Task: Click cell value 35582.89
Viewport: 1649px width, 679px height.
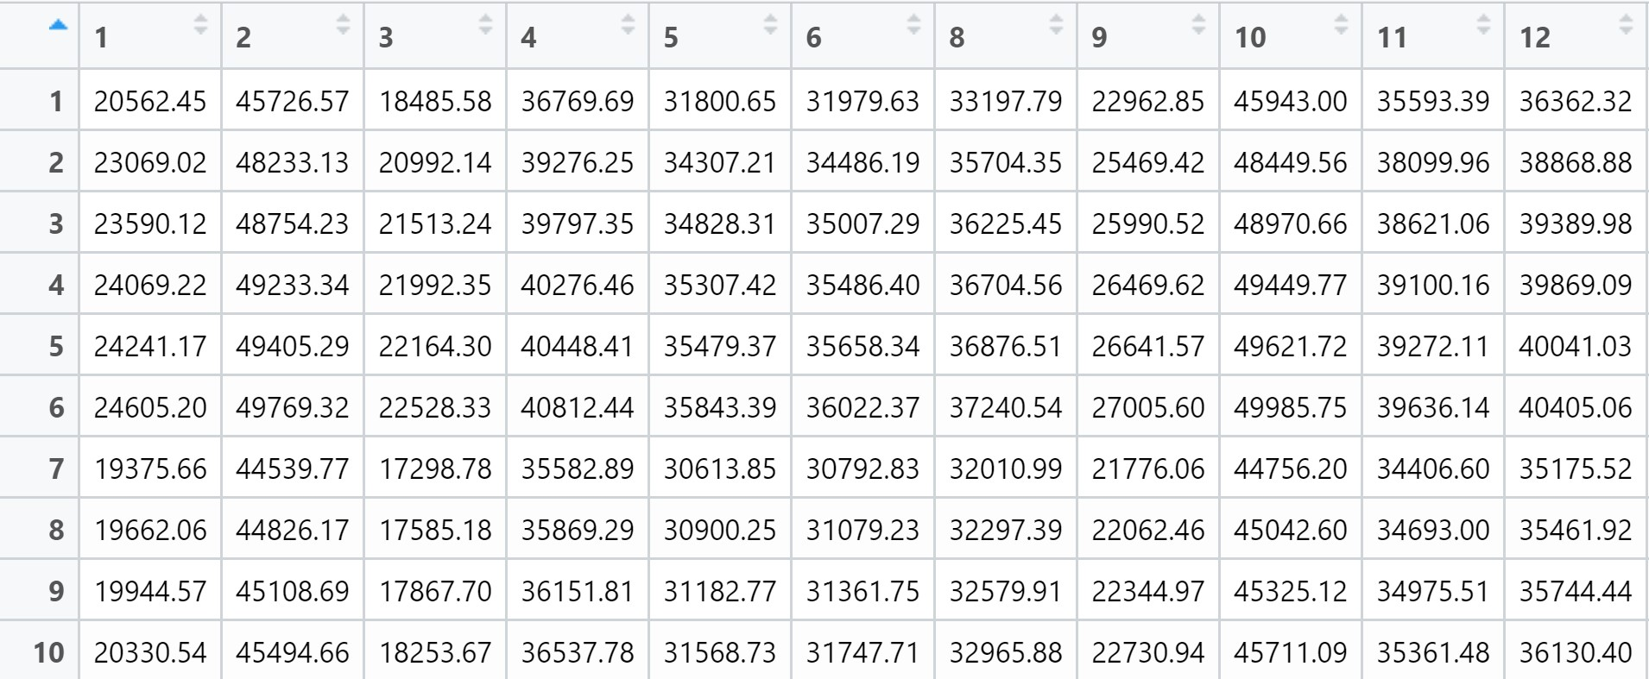Action: (578, 468)
